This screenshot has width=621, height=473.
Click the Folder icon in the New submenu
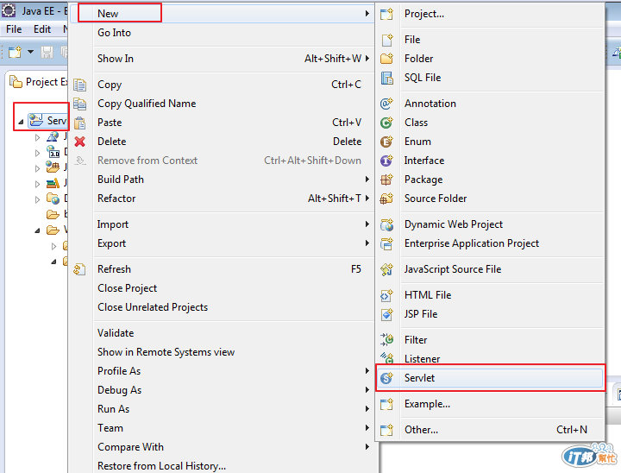pos(386,59)
